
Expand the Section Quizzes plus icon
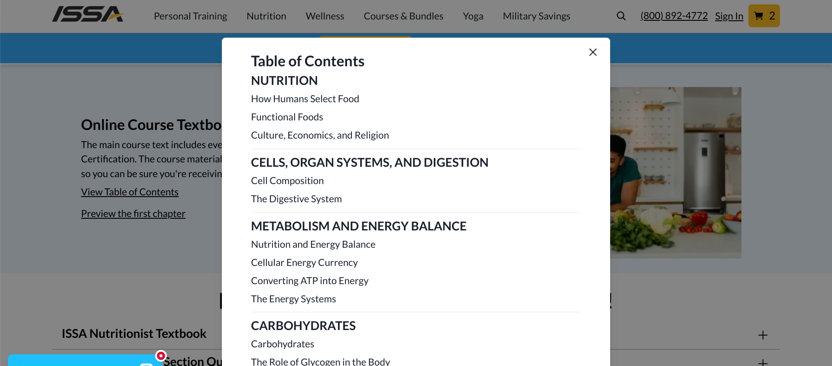pyautogui.click(x=763, y=362)
